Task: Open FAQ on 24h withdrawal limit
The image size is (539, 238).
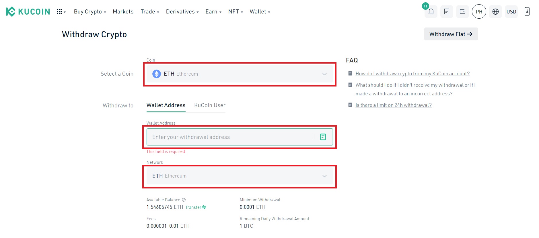Action: (x=394, y=105)
